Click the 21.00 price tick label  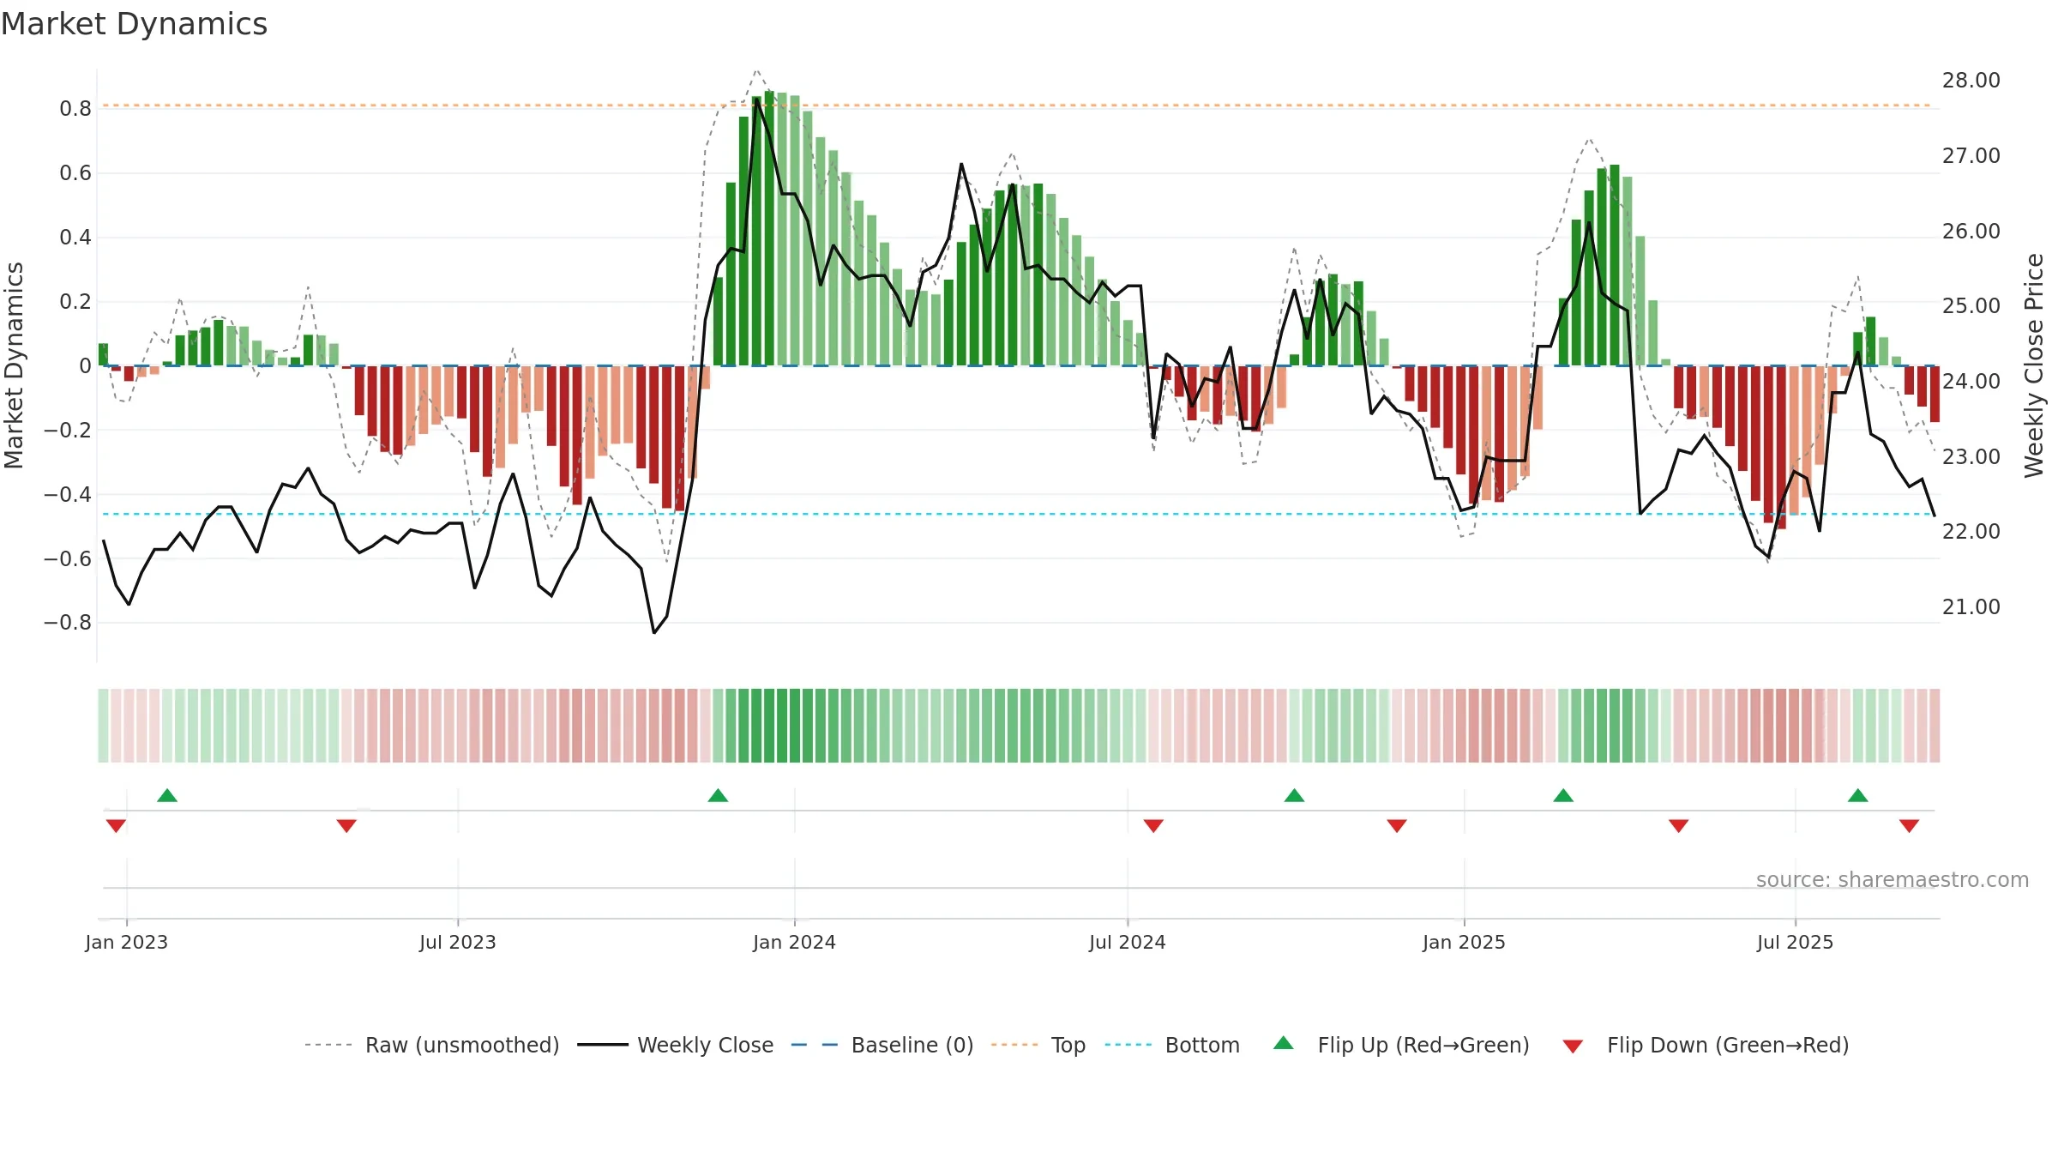point(1971,607)
